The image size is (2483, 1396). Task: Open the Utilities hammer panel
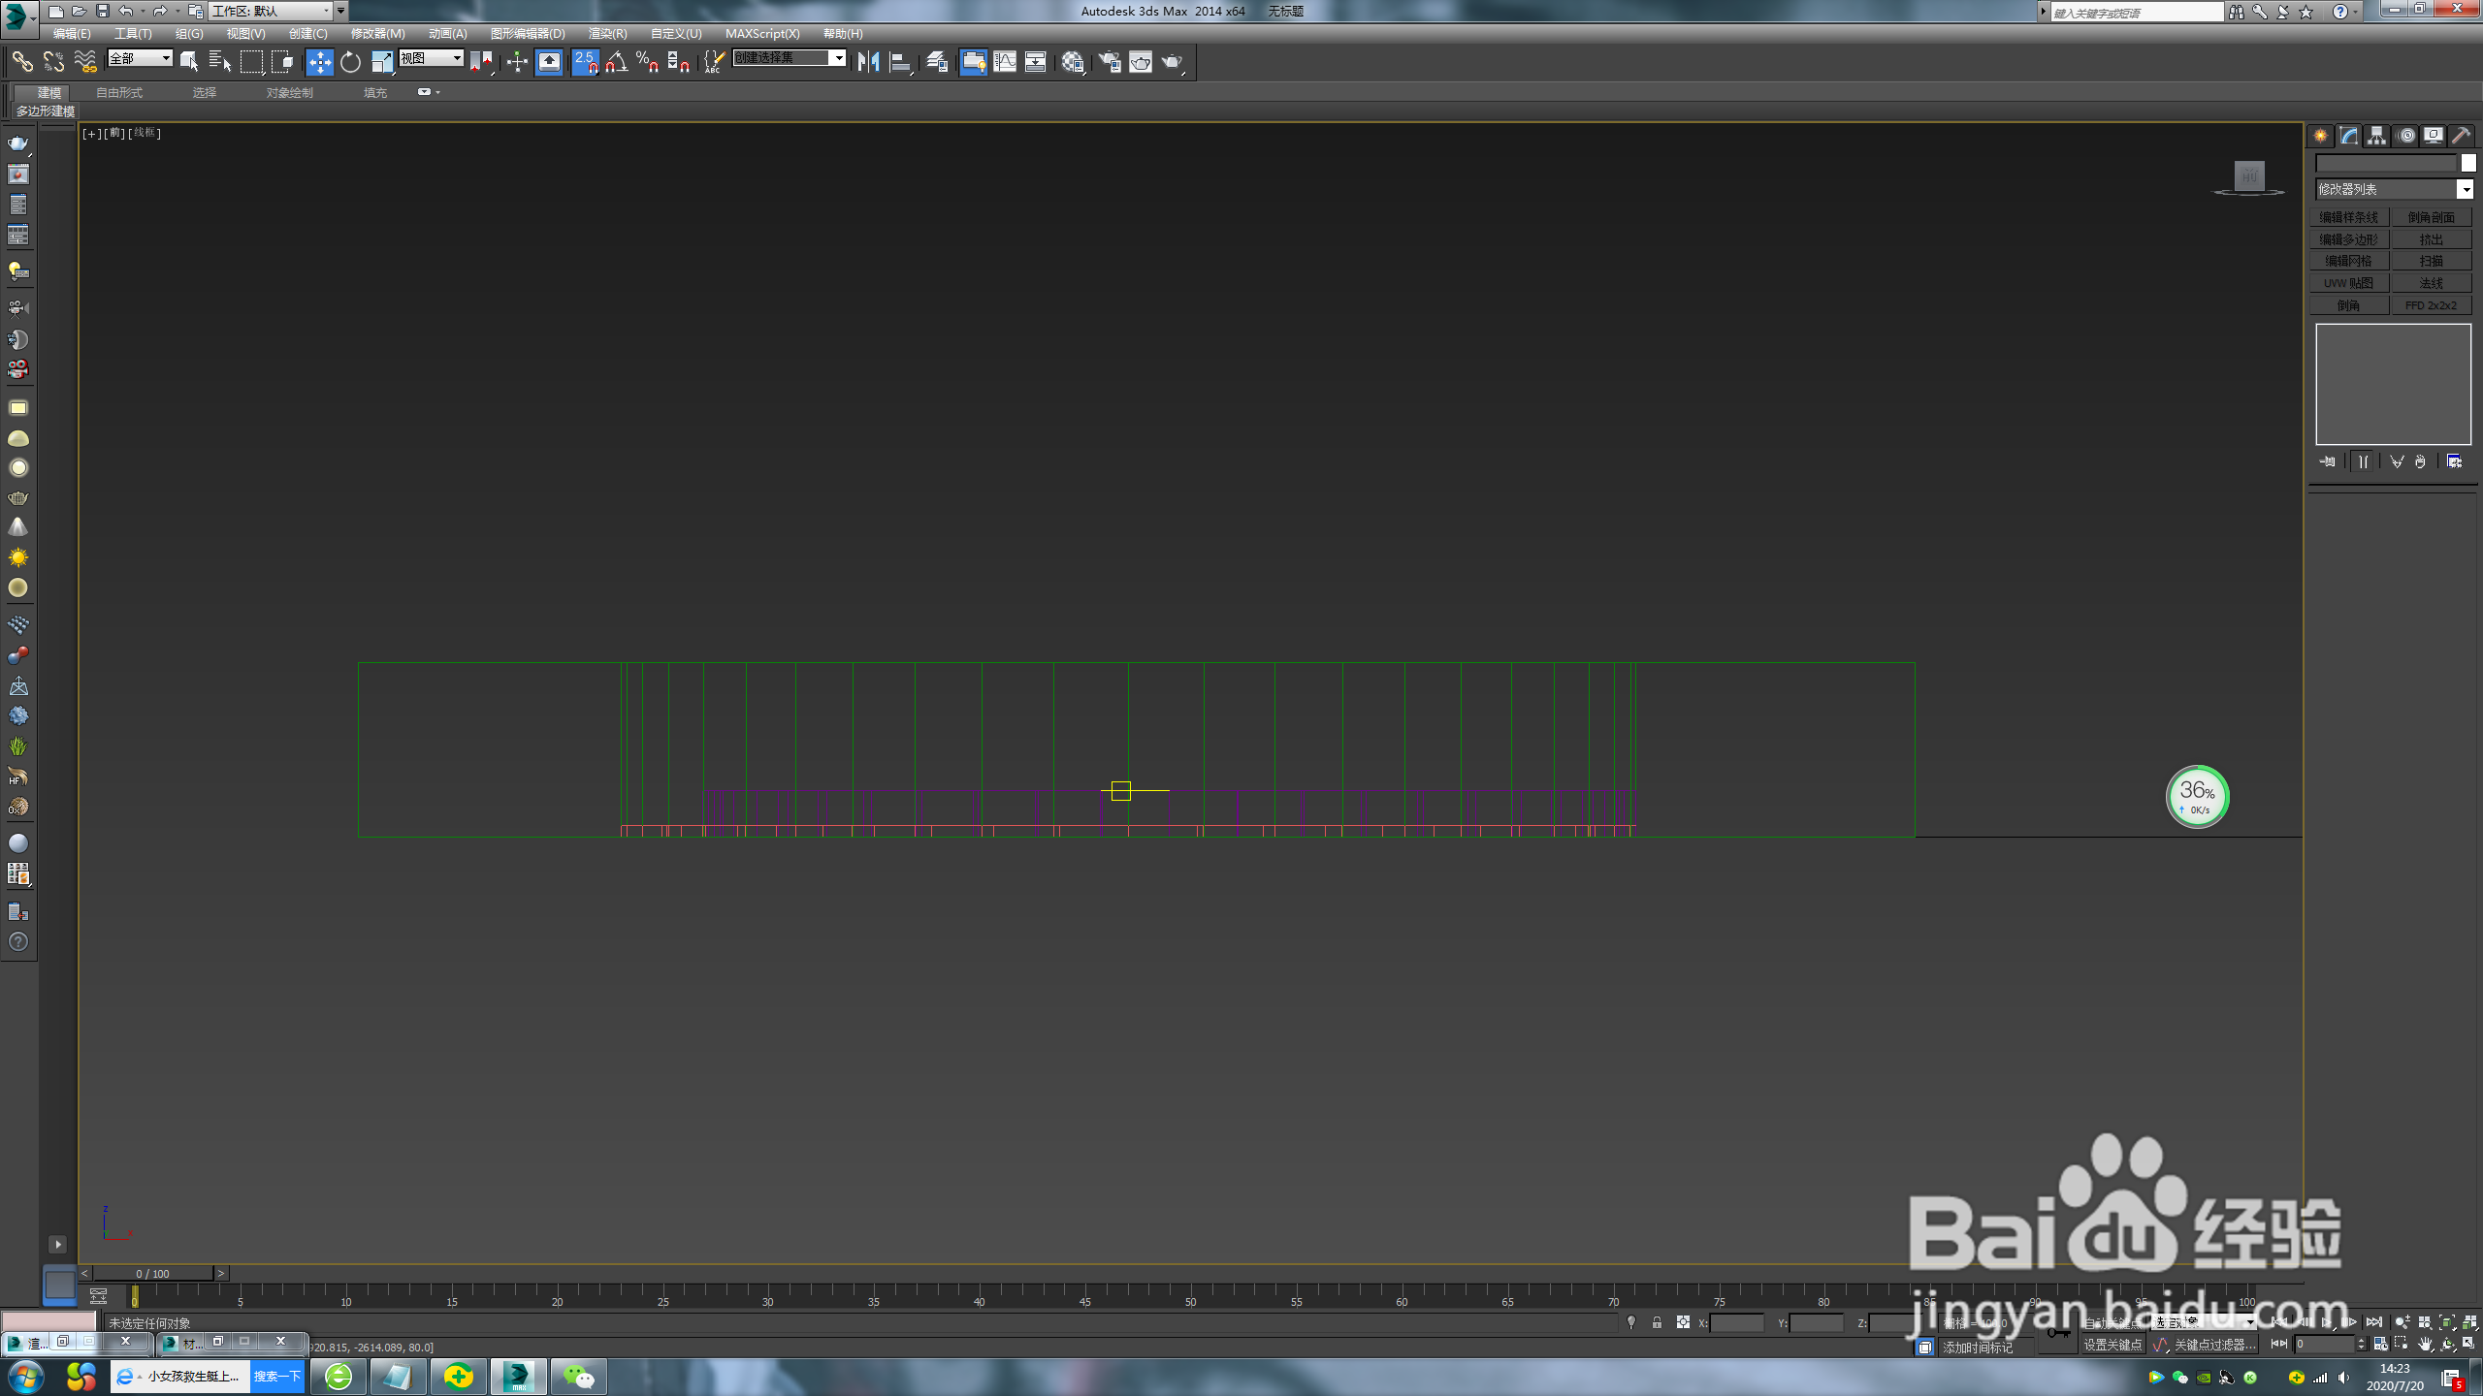2461,136
